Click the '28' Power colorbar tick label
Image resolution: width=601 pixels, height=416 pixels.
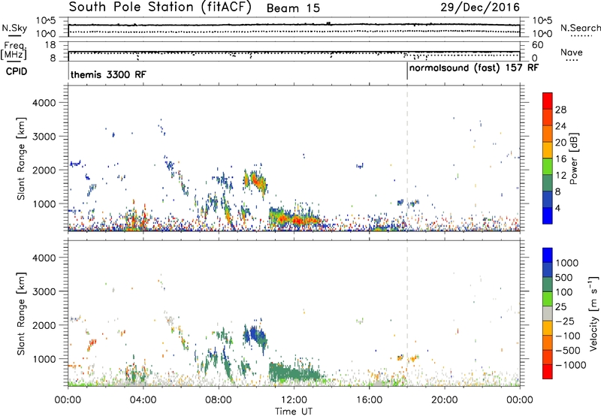pyautogui.click(x=560, y=110)
